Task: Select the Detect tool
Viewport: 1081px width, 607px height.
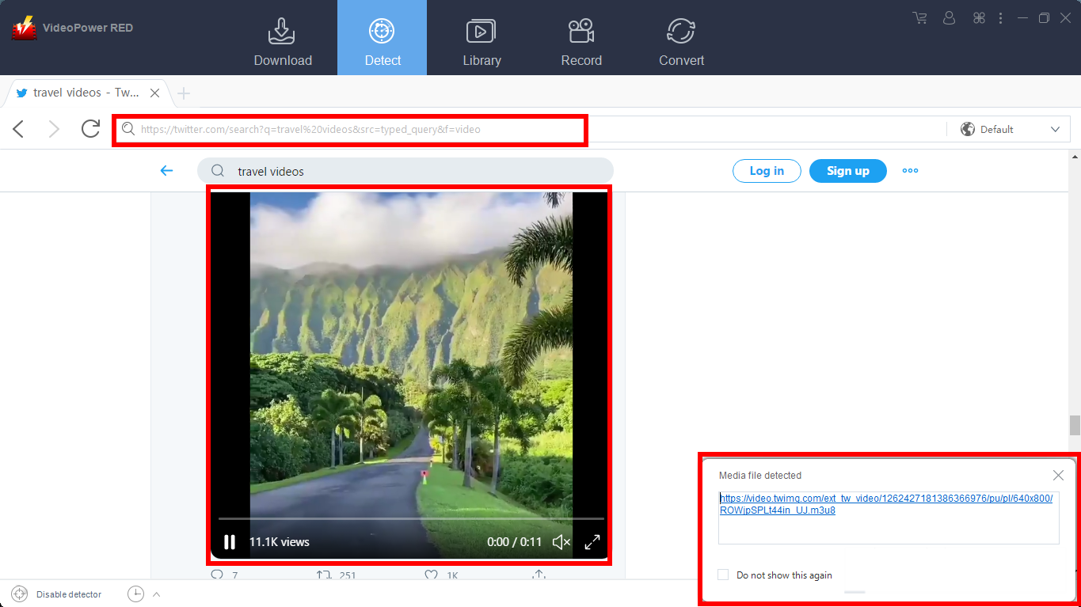Action: click(382, 37)
